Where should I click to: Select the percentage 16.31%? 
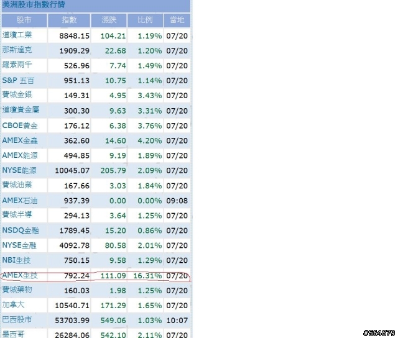click(x=147, y=276)
